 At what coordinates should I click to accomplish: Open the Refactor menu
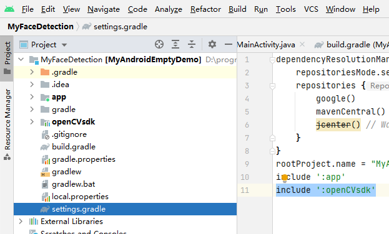[205, 9]
